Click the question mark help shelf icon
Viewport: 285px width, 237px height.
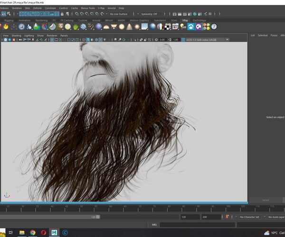pyautogui.click(x=214, y=27)
